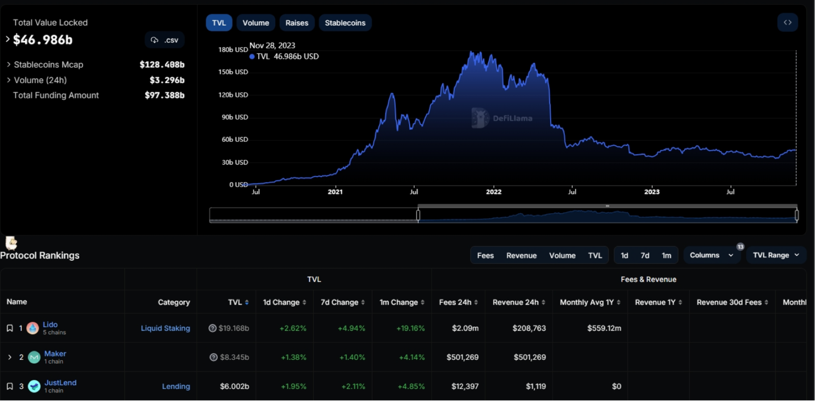Download data with the .csv cloud button
818x402 pixels.
(165, 40)
